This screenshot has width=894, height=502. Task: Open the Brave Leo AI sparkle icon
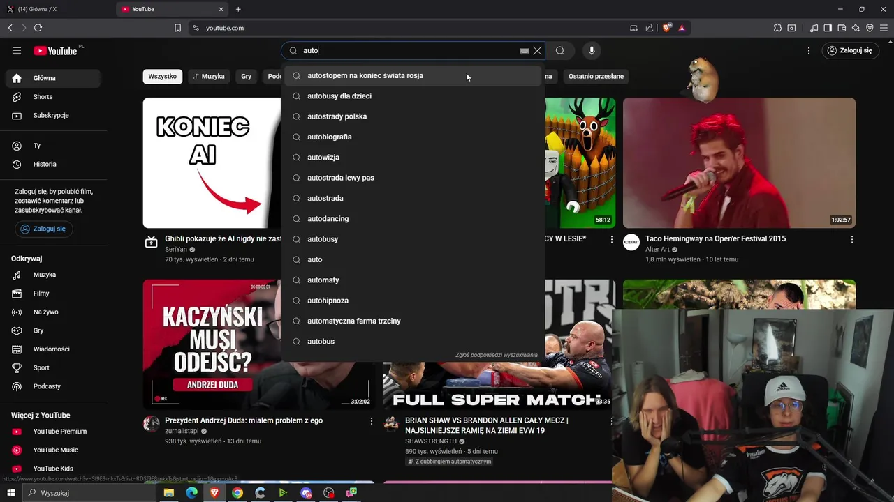856,28
